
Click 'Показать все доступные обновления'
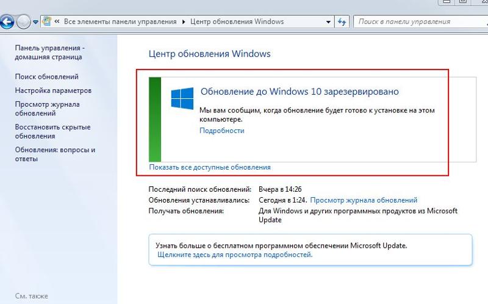pos(210,167)
